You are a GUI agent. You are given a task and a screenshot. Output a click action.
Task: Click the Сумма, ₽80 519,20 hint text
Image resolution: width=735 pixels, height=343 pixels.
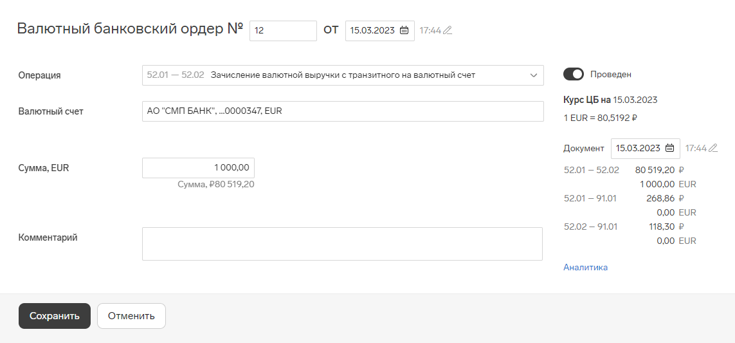coord(216,185)
